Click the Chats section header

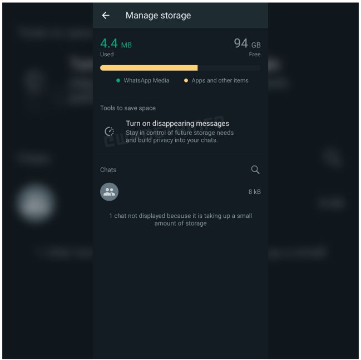point(108,170)
